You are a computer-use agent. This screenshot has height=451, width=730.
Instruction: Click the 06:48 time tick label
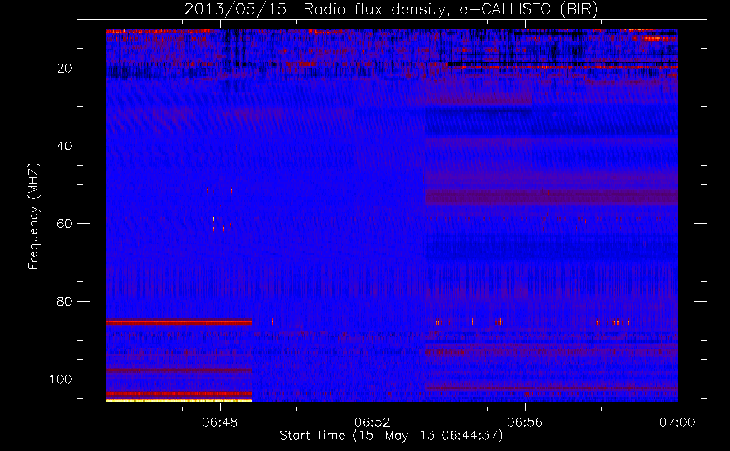point(220,423)
